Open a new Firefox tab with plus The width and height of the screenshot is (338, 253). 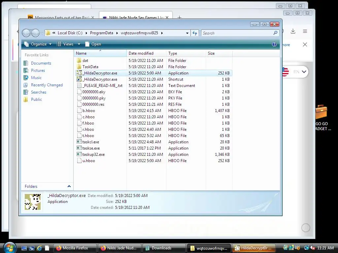(179, 17)
